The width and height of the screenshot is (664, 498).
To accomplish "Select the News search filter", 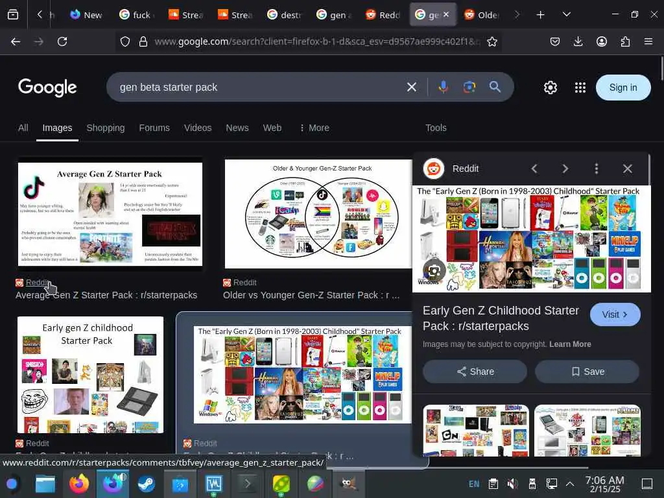I will point(237,128).
